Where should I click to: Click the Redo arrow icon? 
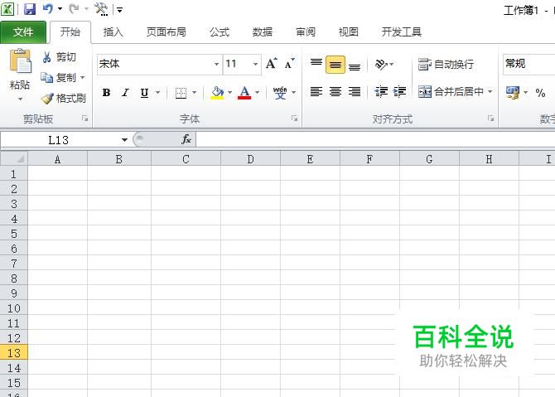(74, 9)
